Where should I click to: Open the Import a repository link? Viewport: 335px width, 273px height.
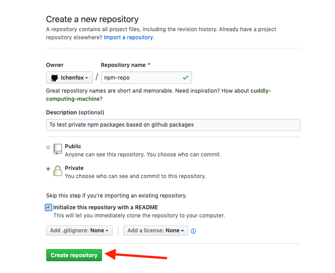click(x=129, y=38)
